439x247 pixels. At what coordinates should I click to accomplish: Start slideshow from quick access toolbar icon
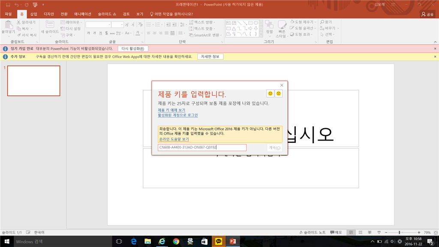tap(35, 5)
